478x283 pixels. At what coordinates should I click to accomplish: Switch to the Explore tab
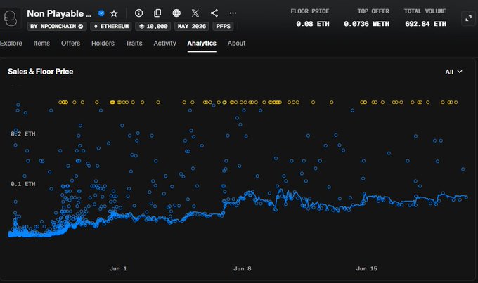pyautogui.click(x=11, y=44)
